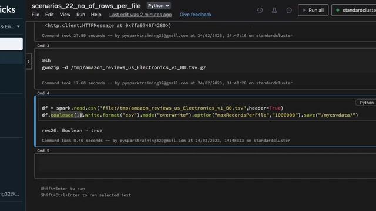This screenshot has width=376, height=211.
Task: Click into the empty Cmd 5 cell
Action: click(x=205, y=166)
